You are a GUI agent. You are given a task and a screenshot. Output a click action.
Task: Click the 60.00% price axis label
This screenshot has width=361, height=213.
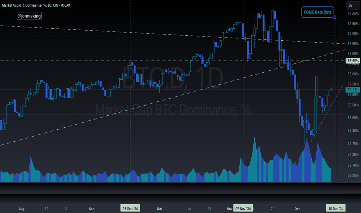point(353,33)
